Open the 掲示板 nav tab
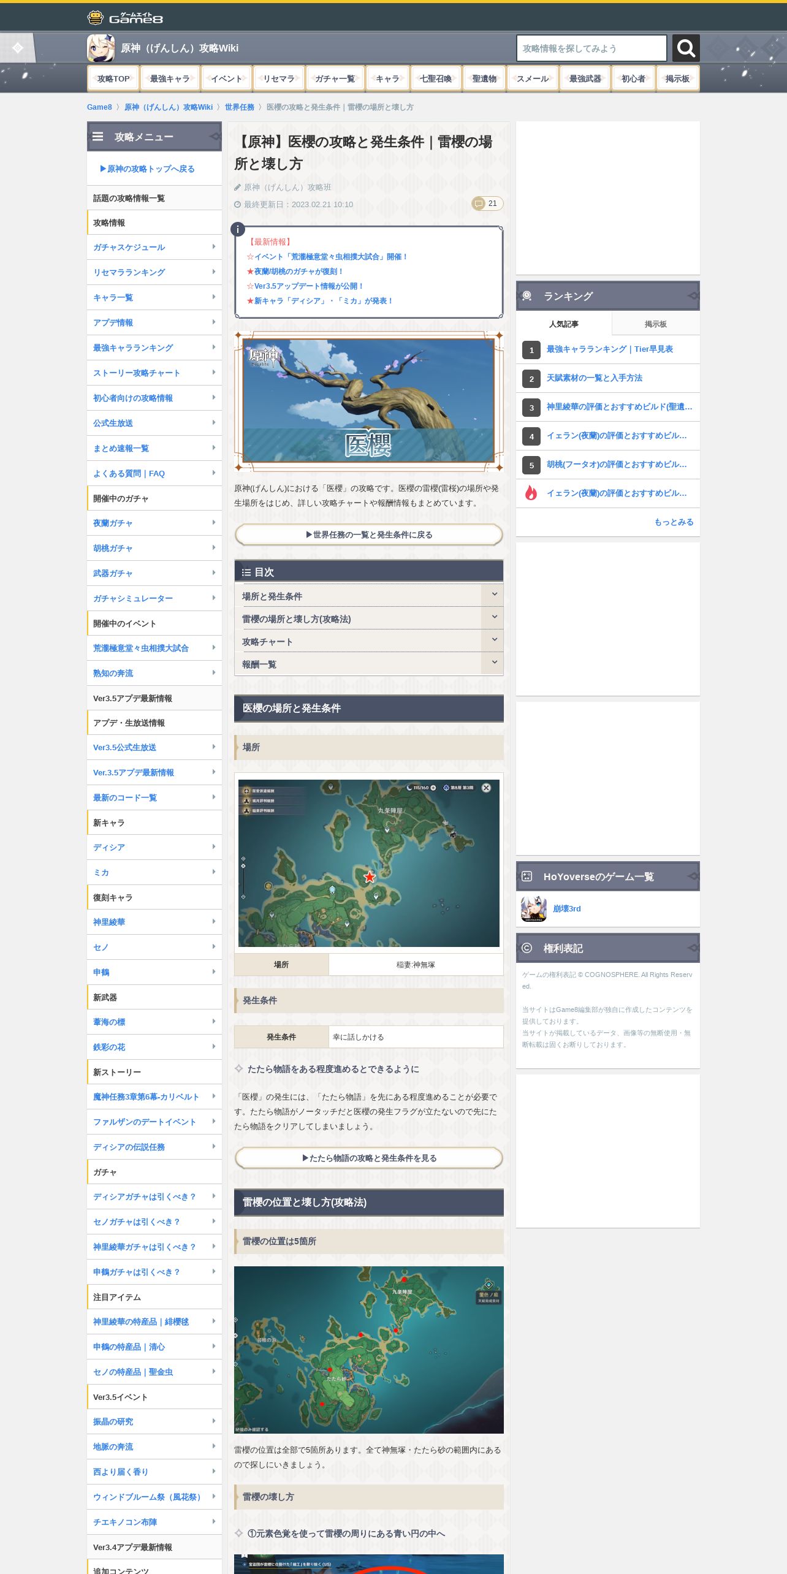The width and height of the screenshot is (787, 1574). click(677, 78)
